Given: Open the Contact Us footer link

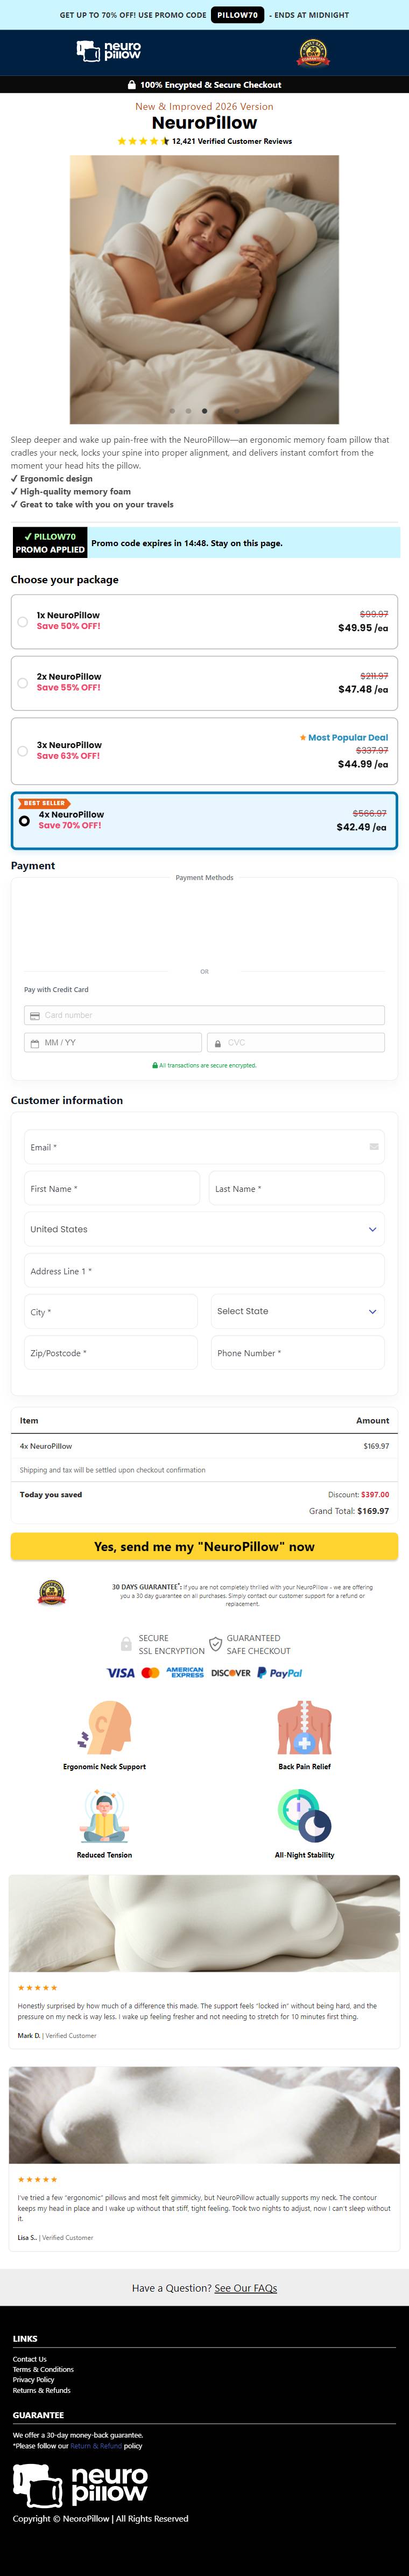Looking at the screenshot, I should click(29, 2359).
